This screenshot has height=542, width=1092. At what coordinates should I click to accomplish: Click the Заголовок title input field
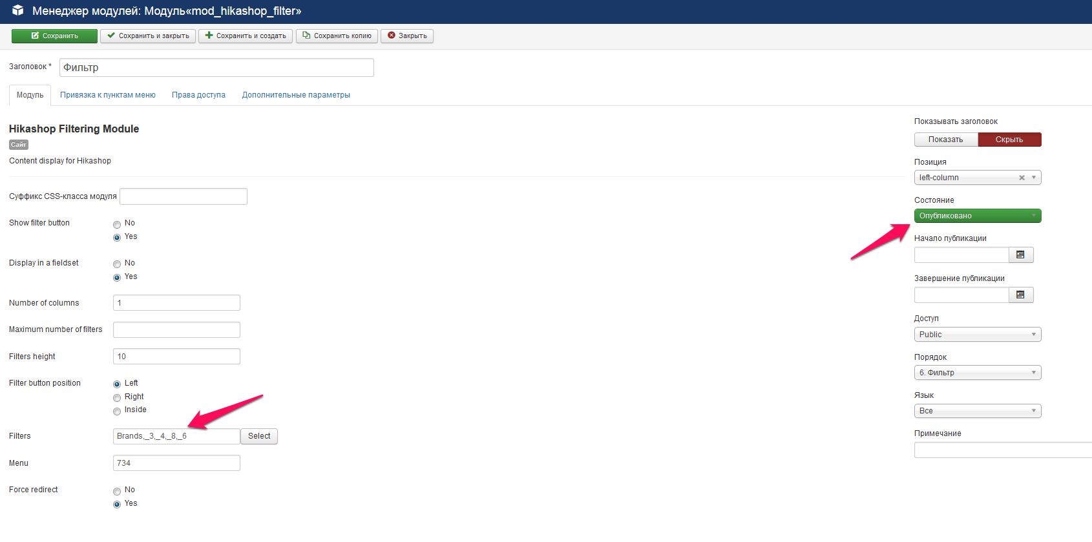(x=216, y=68)
